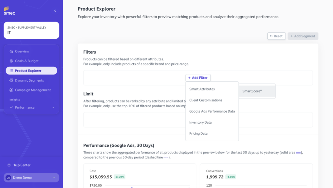Open the Add Filter dropdown
The width and height of the screenshot is (333, 188).
[198, 78]
